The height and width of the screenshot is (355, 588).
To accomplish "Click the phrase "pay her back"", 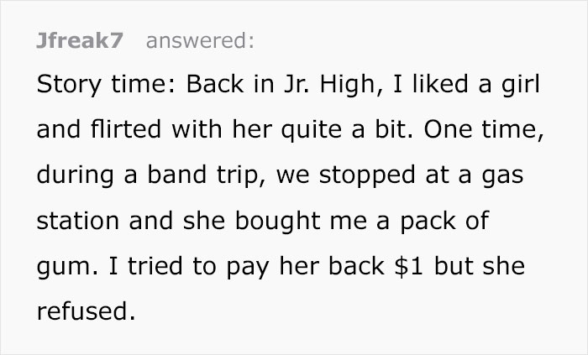I will point(305,267).
